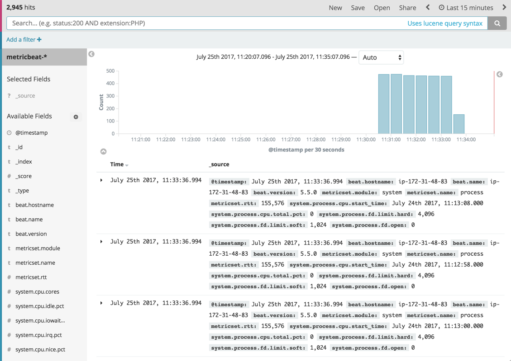
Task: Click the histogram bar at 11:32:00
Action: click(x=421, y=105)
